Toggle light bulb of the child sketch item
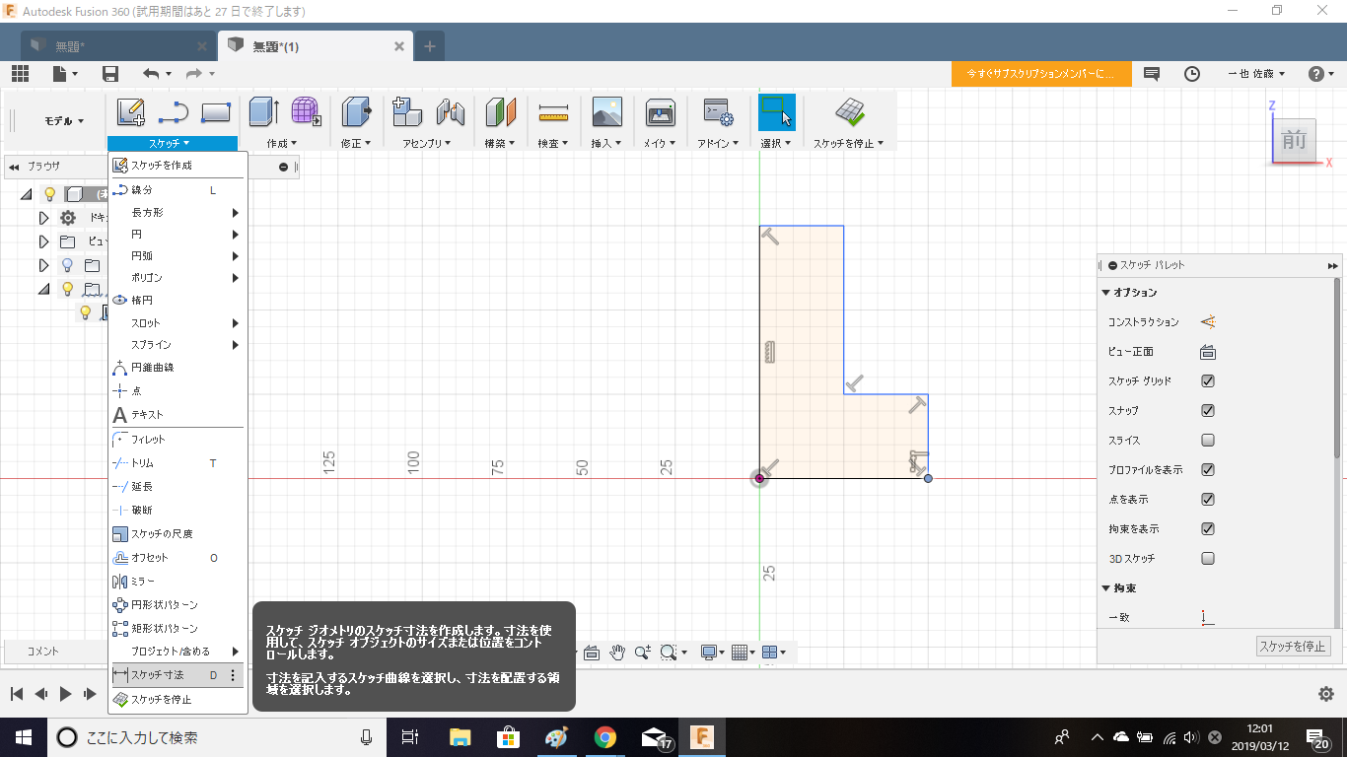The width and height of the screenshot is (1347, 757). coord(85,312)
